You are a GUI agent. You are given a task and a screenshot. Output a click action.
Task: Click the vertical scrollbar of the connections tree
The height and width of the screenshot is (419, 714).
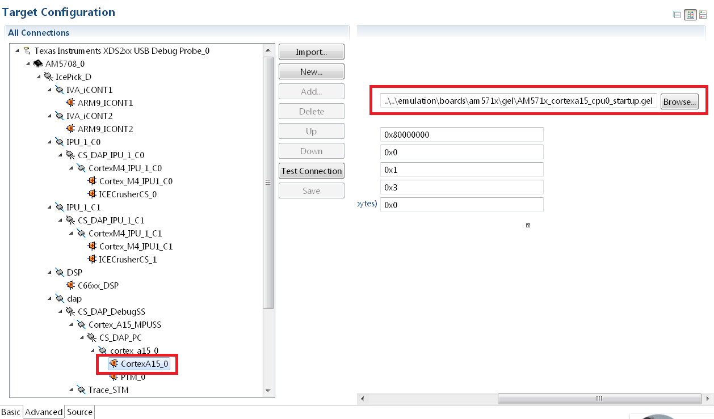pos(268,181)
